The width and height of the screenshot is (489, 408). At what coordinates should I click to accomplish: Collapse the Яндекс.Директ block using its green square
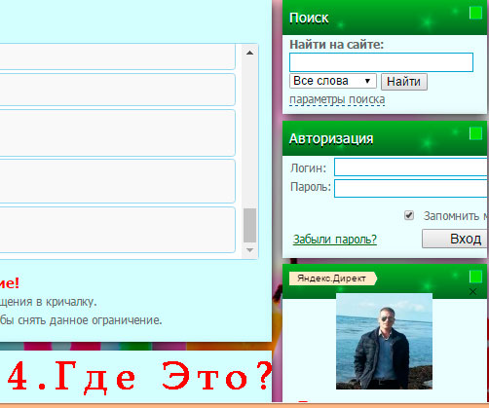[475, 277]
